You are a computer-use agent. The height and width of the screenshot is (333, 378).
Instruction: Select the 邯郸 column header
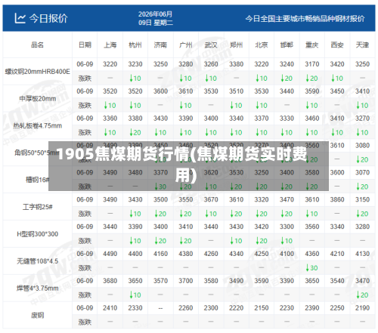[287, 45]
